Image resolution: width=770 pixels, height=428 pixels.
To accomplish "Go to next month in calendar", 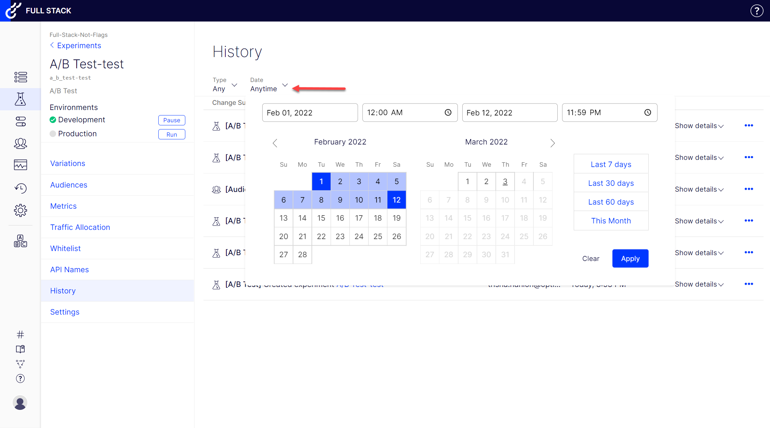I will tap(552, 143).
